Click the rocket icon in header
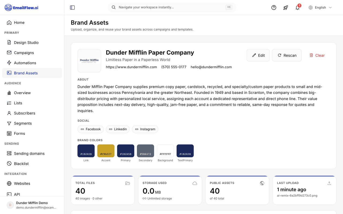Screen dimensions: 343x214 click(x=286, y=7)
